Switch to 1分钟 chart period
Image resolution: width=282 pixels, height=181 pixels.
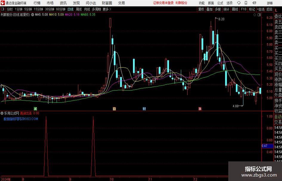(x=19, y=9)
